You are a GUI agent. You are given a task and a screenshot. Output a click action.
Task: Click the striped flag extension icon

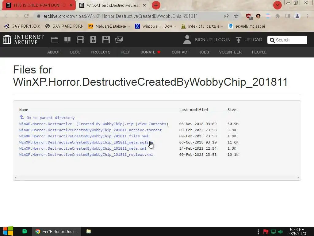268,16
